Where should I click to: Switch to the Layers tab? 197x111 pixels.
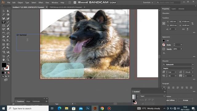click(x=174, y=9)
